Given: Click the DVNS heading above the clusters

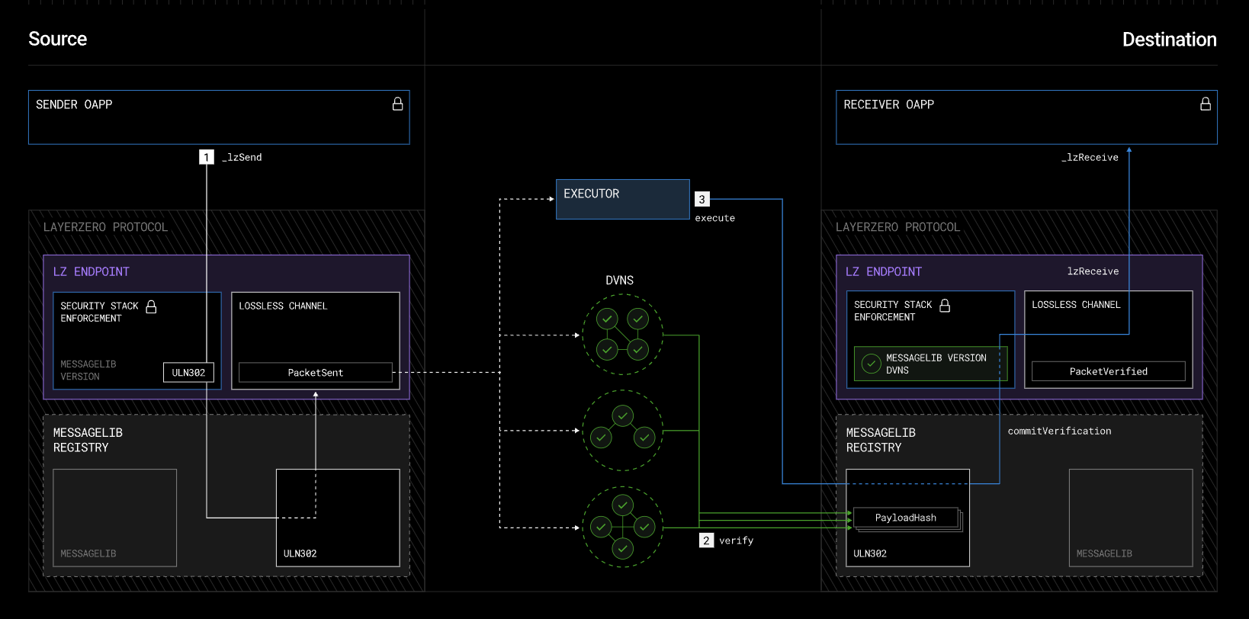Looking at the screenshot, I should coord(620,281).
